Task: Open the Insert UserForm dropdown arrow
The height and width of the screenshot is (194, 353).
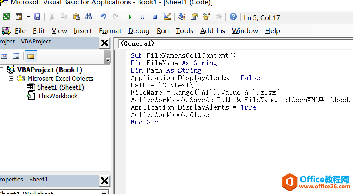Action: [x=28, y=17]
